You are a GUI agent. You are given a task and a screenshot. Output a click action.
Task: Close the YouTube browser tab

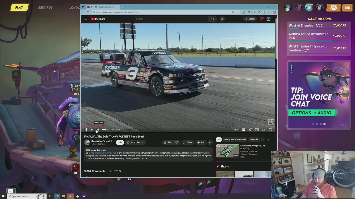click(x=117, y=7)
